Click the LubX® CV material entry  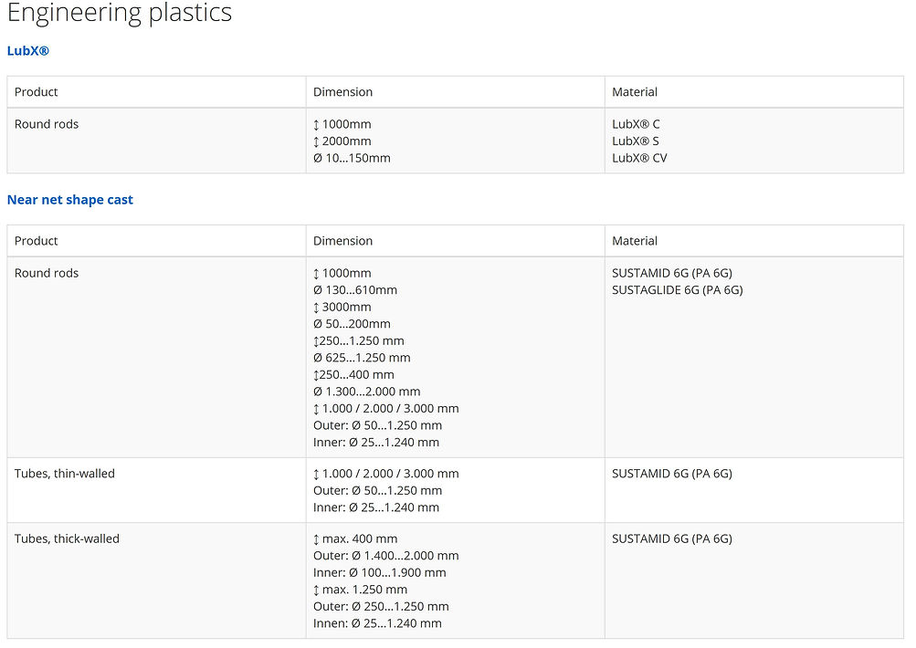pos(639,158)
